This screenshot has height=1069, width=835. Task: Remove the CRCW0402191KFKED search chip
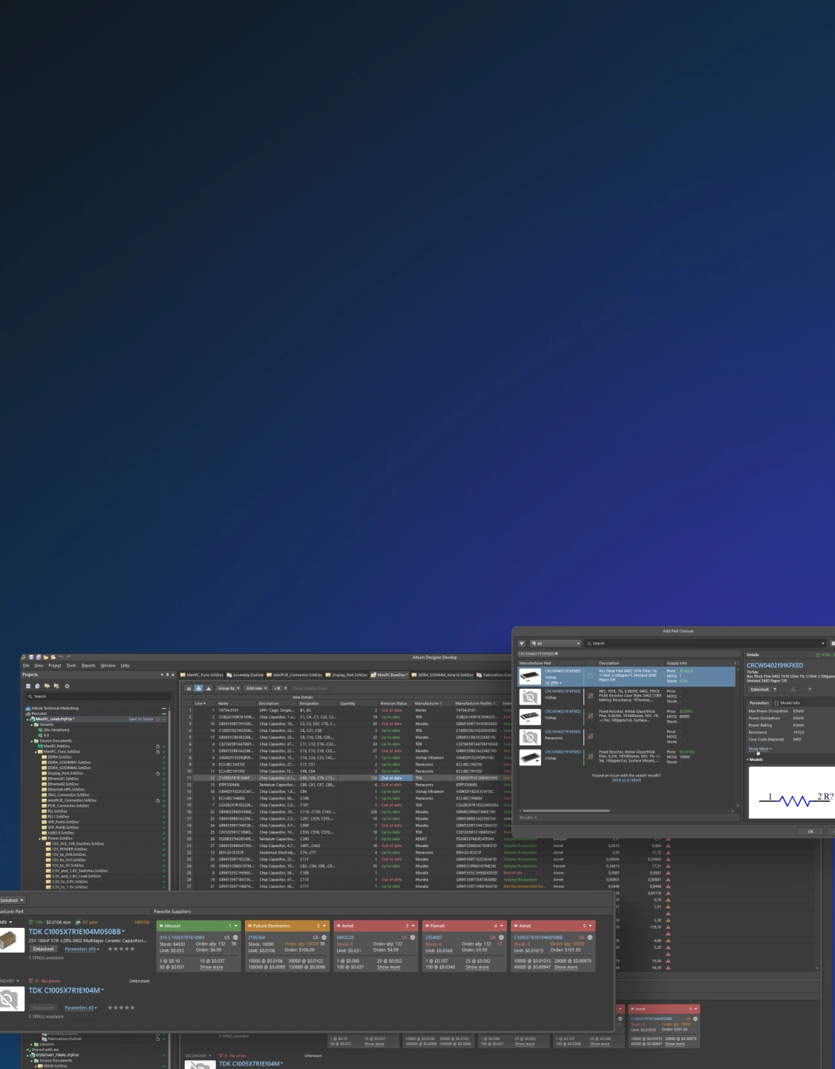(x=557, y=654)
